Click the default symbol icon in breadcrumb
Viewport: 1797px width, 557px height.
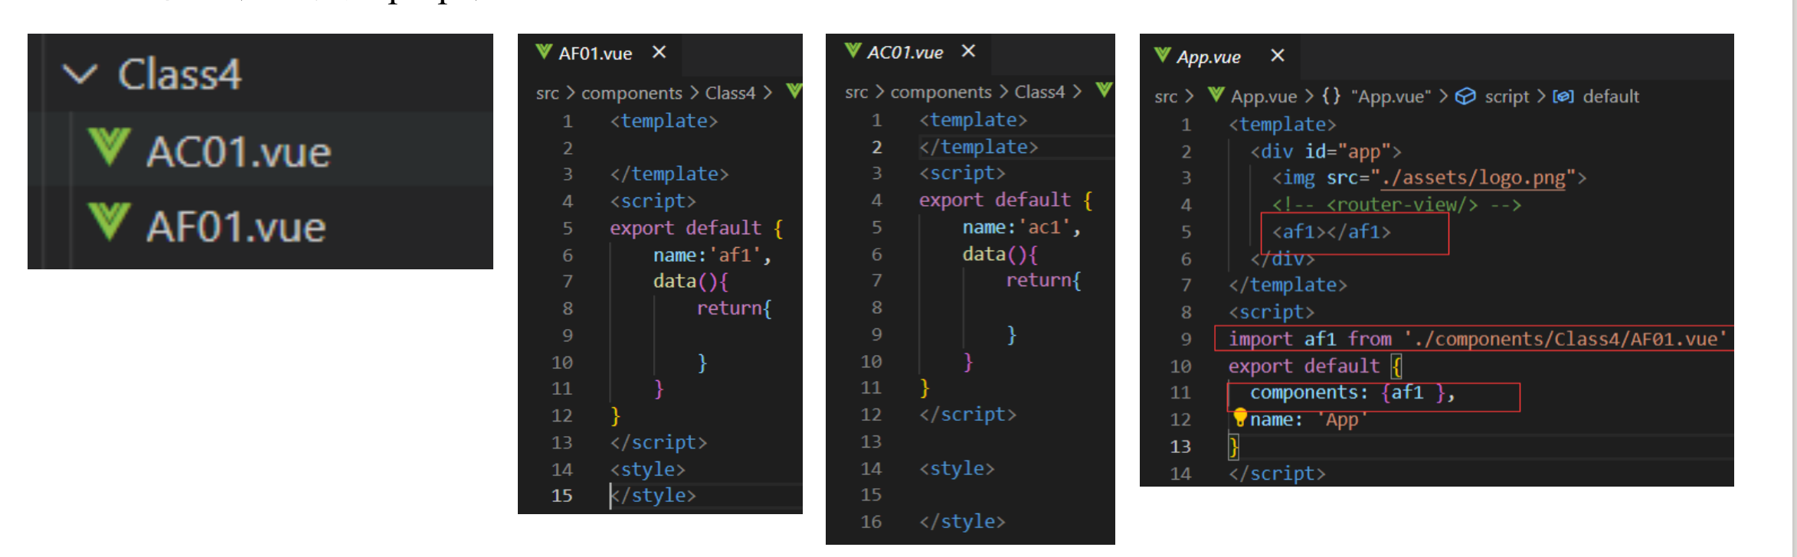tap(1563, 96)
